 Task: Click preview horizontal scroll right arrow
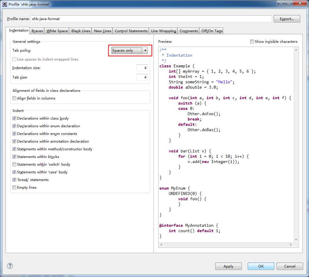tap(291, 245)
